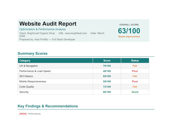Click the 80/100 score cell

pyautogui.click(x=107, y=92)
